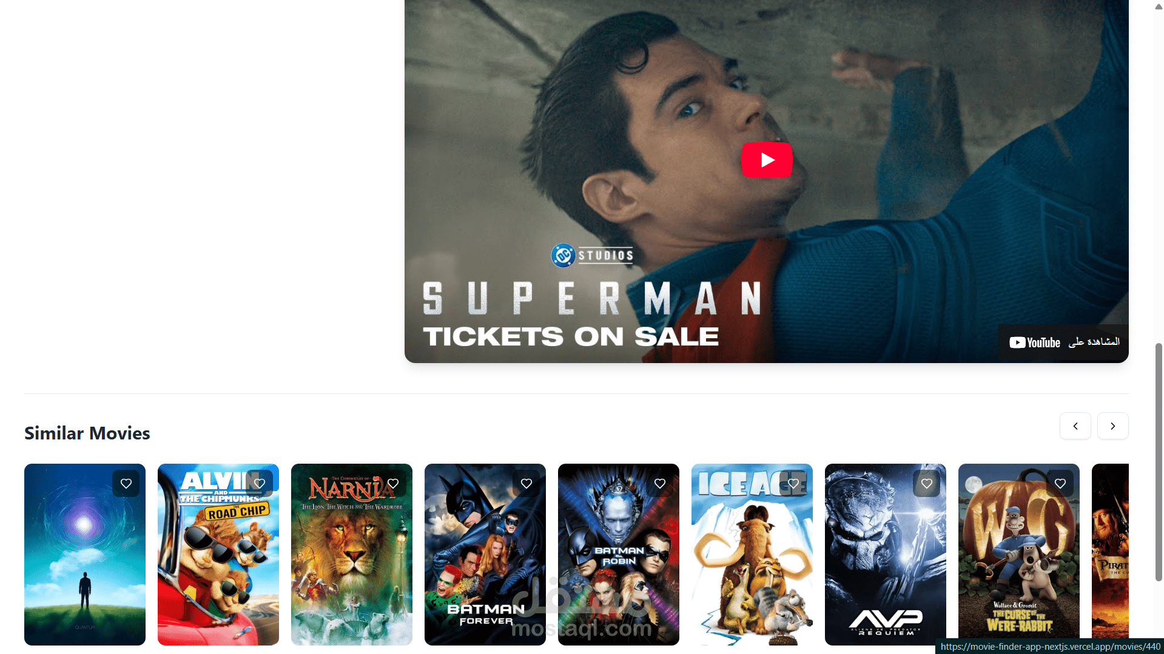The width and height of the screenshot is (1164, 654).
Task: Favorite the AVP Requiem movie
Action: coord(927,484)
